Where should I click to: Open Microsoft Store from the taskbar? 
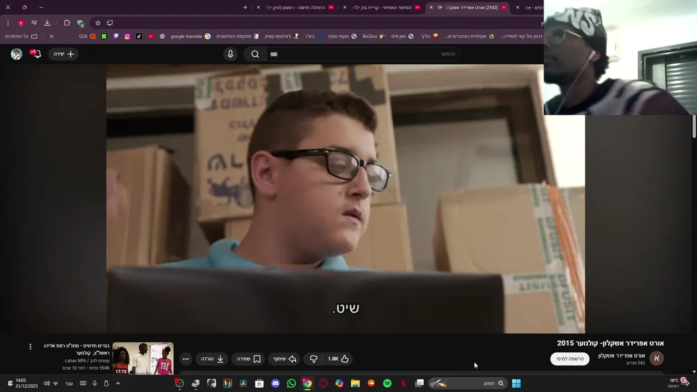(x=259, y=383)
